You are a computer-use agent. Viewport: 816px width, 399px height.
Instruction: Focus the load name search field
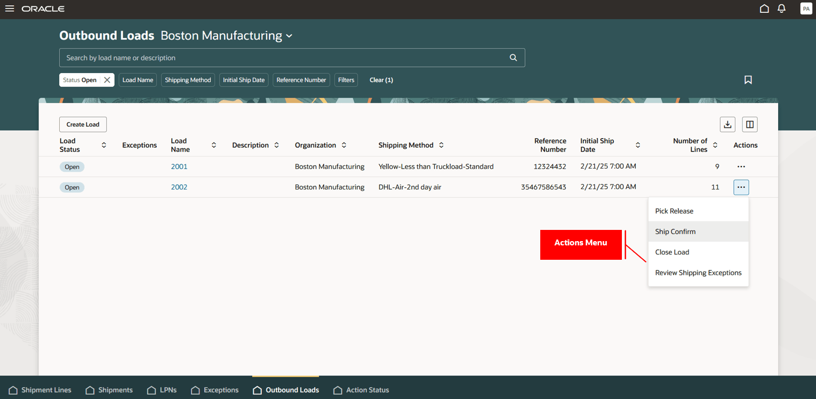tap(283, 58)
